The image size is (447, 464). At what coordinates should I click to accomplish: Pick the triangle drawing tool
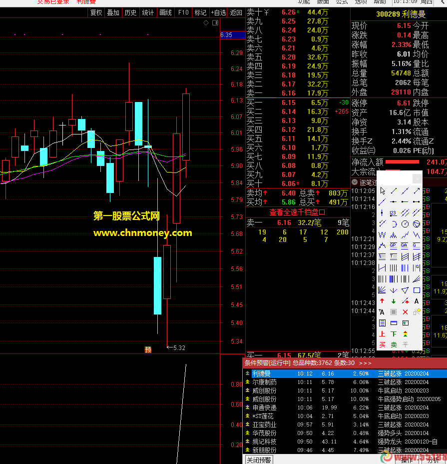point(405,290)
